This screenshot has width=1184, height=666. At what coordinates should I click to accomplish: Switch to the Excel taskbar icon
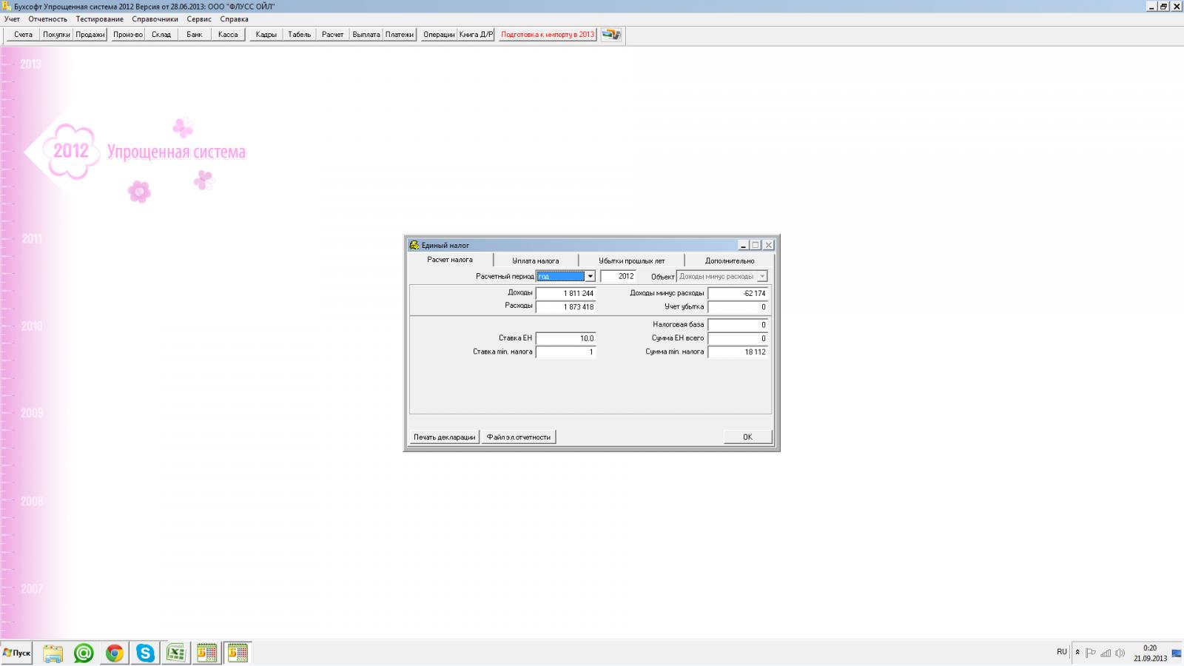(x=176, y=653)
